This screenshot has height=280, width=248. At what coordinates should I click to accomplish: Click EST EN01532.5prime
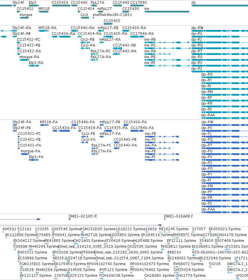pyautogui.click(x=32, y=252)
